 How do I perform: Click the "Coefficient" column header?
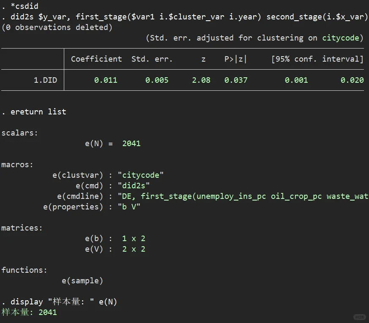pyautogui.click(x=96, y=59)
